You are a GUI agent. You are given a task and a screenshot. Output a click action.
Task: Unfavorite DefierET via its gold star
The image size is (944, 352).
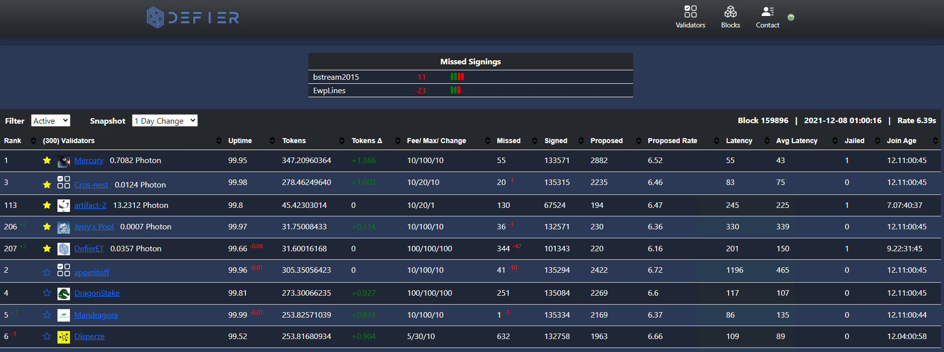pyautogui.click(x=47, y=248)
